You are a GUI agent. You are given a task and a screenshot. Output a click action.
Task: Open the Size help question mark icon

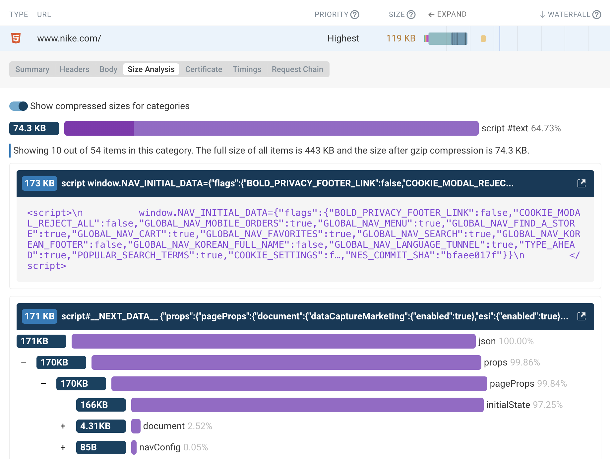[x=411, y=15]
